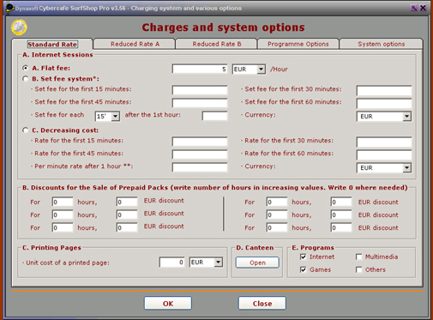Click the unit cost of printed page field
This screenshot has width=433, height=320.
pos(172,263)
